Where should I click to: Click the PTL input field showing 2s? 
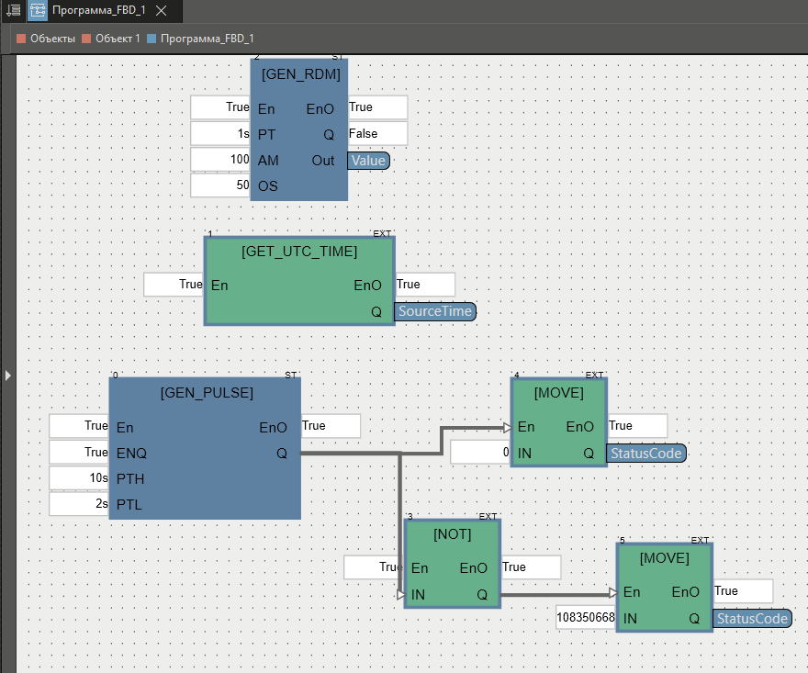[x=79, y=504]
